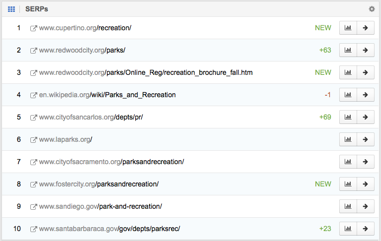Open chart for the fostercity.org result
Screen dimensions: 381x241
click(348, 184)
